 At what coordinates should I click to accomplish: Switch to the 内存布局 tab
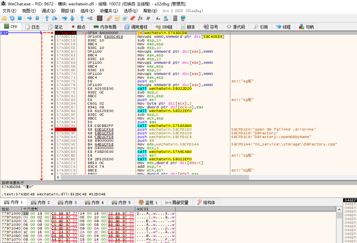pyautogui.click(x=105, y=27)
